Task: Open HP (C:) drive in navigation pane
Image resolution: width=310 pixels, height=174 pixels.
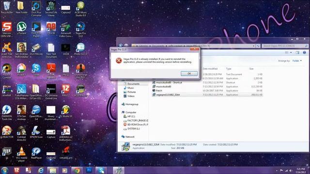Action: [131, 116]
